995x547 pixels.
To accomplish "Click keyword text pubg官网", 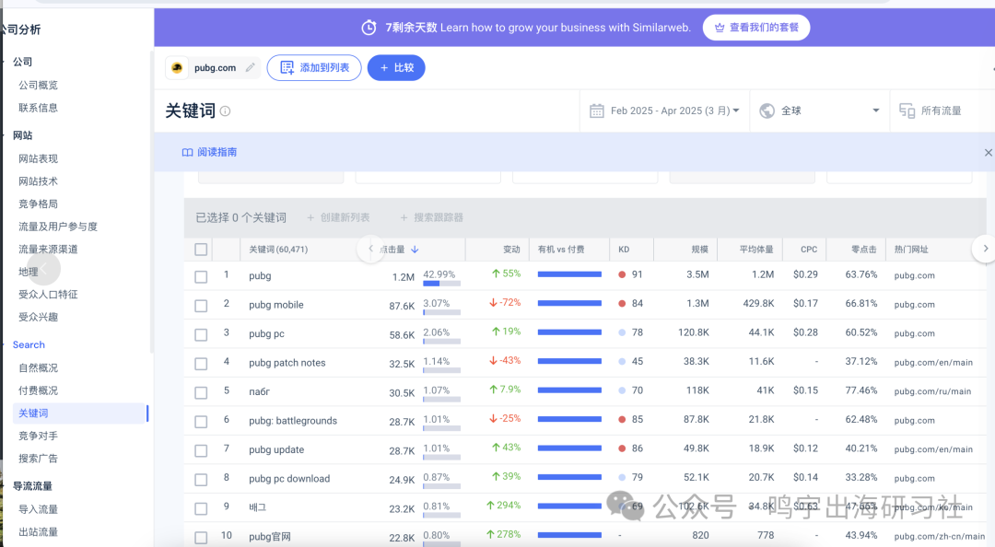I will pos(270,537).
